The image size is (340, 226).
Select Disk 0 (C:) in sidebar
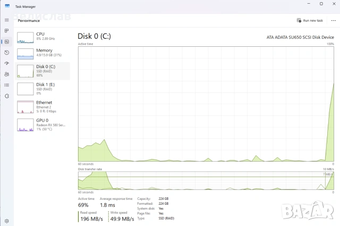click(x=42, y=71)
